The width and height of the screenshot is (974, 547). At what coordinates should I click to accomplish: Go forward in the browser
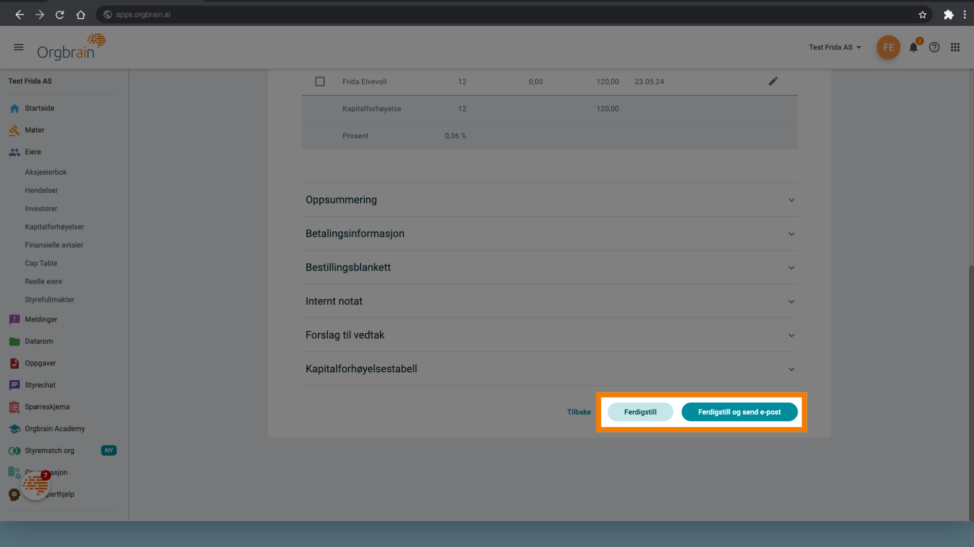[x=40, y=15]
